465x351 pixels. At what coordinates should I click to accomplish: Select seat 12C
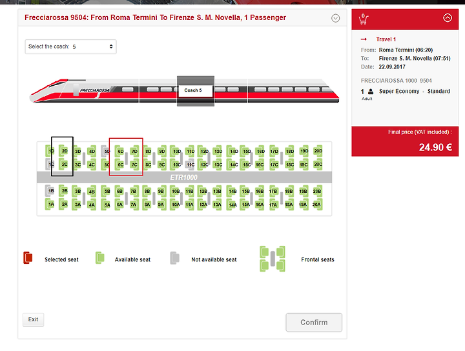[x=203, y=165]
